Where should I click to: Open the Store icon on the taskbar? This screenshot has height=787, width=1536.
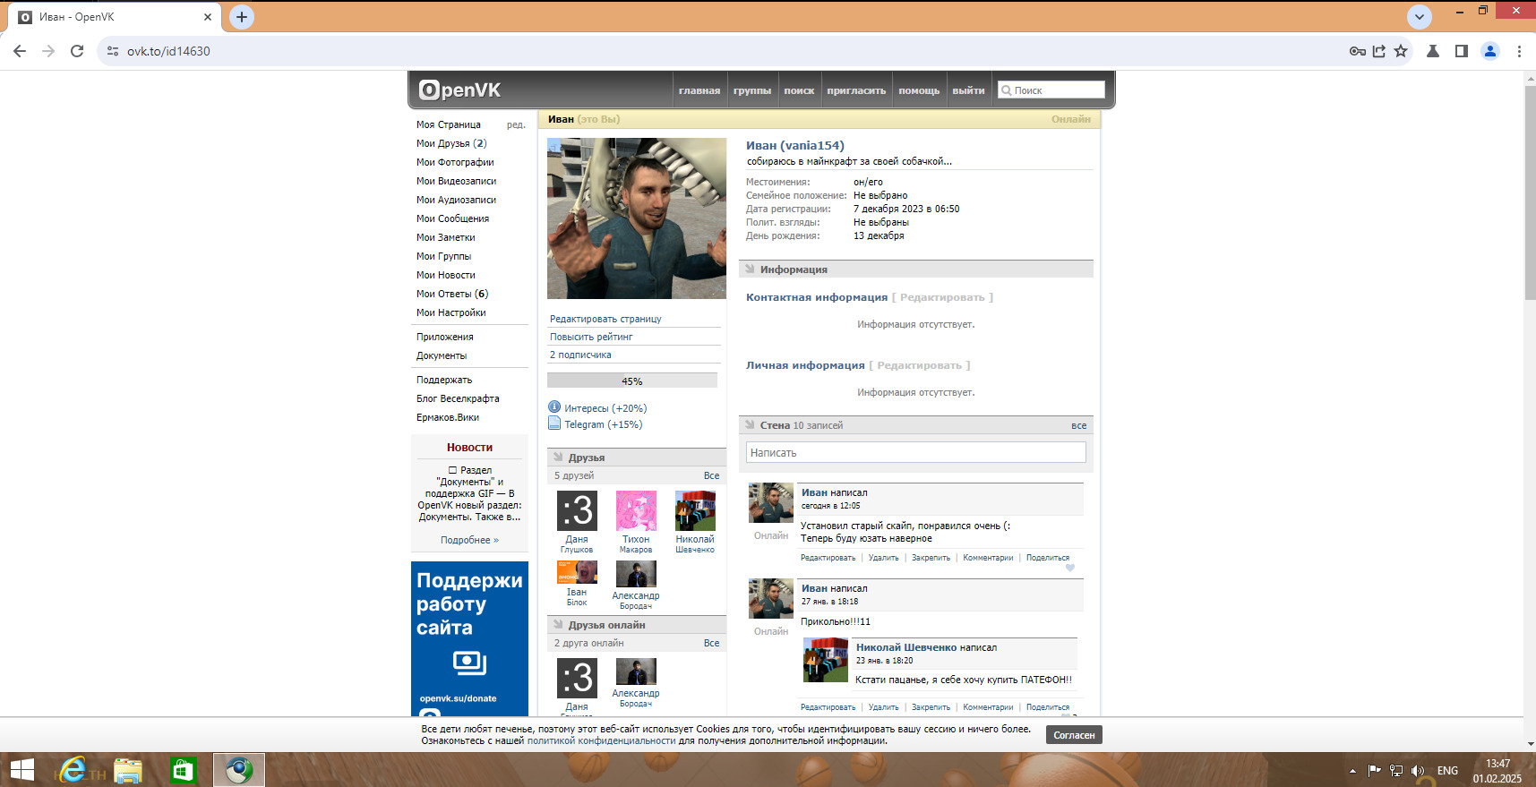pyautogui.click(x=183, y=770)
